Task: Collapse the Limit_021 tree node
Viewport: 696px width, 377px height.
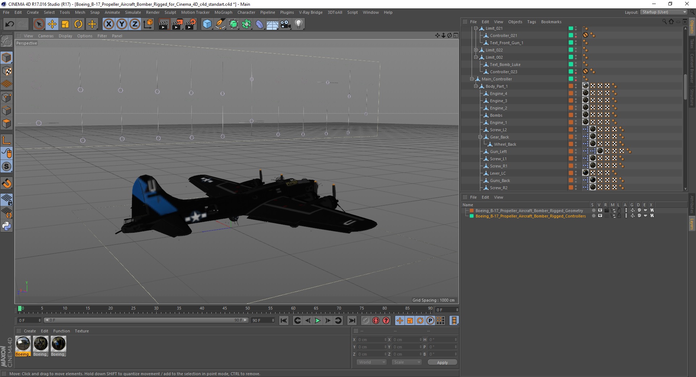Action: (x=476, y=28)
